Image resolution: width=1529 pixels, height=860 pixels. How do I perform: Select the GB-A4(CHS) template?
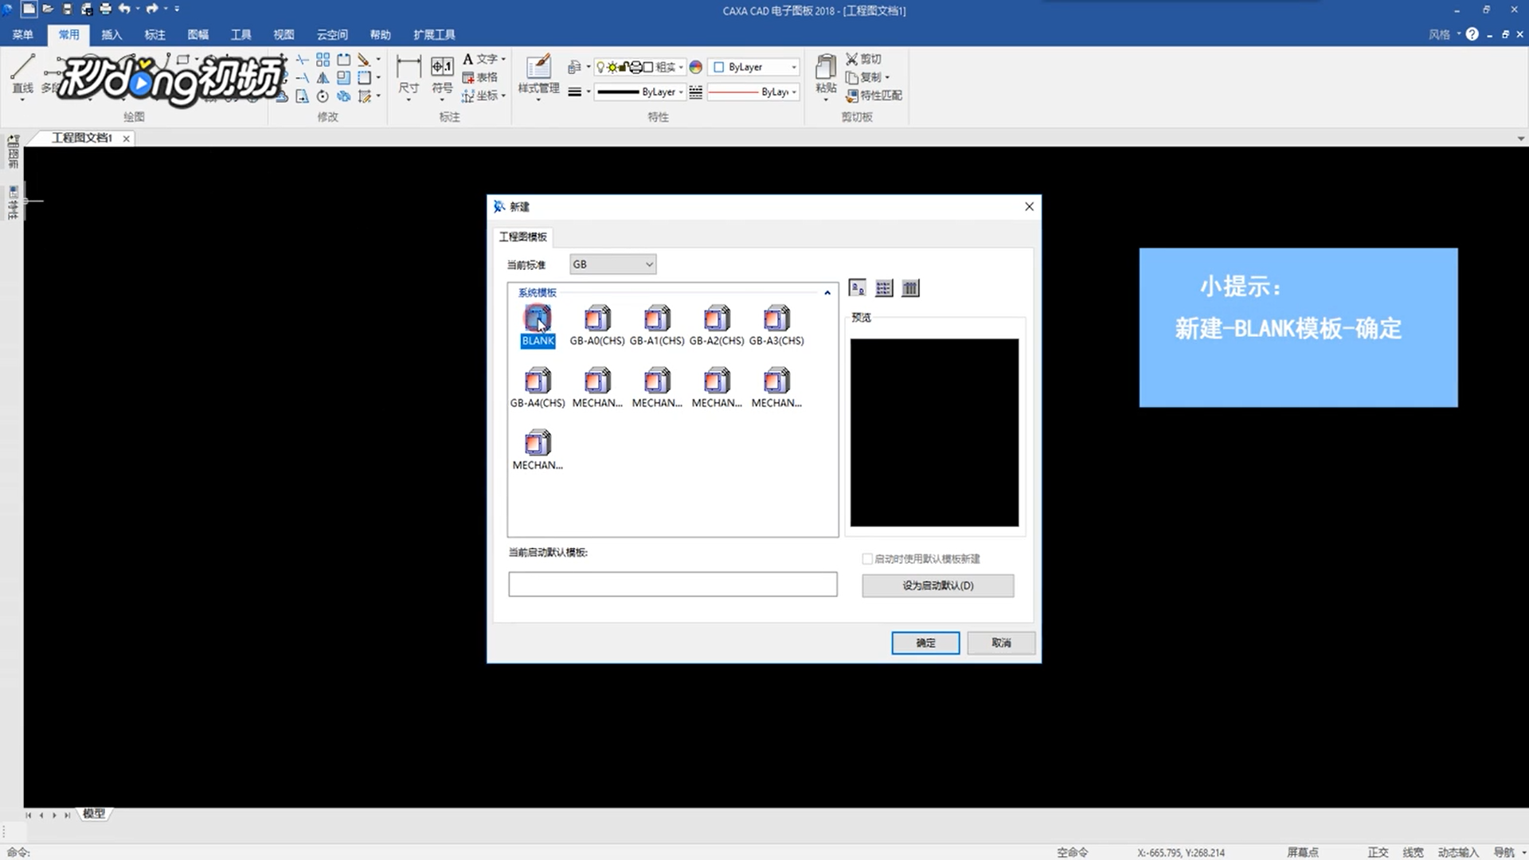coord(538,389)
